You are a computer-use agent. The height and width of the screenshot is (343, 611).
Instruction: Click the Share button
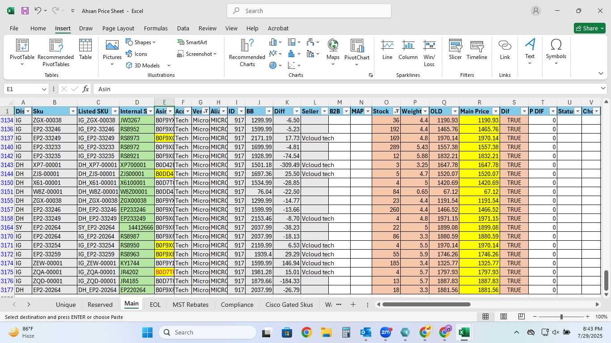coord(590,28)
